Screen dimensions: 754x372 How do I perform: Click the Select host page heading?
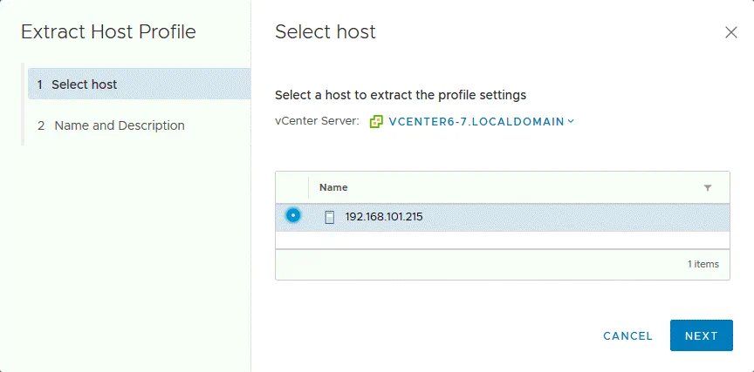326,32
